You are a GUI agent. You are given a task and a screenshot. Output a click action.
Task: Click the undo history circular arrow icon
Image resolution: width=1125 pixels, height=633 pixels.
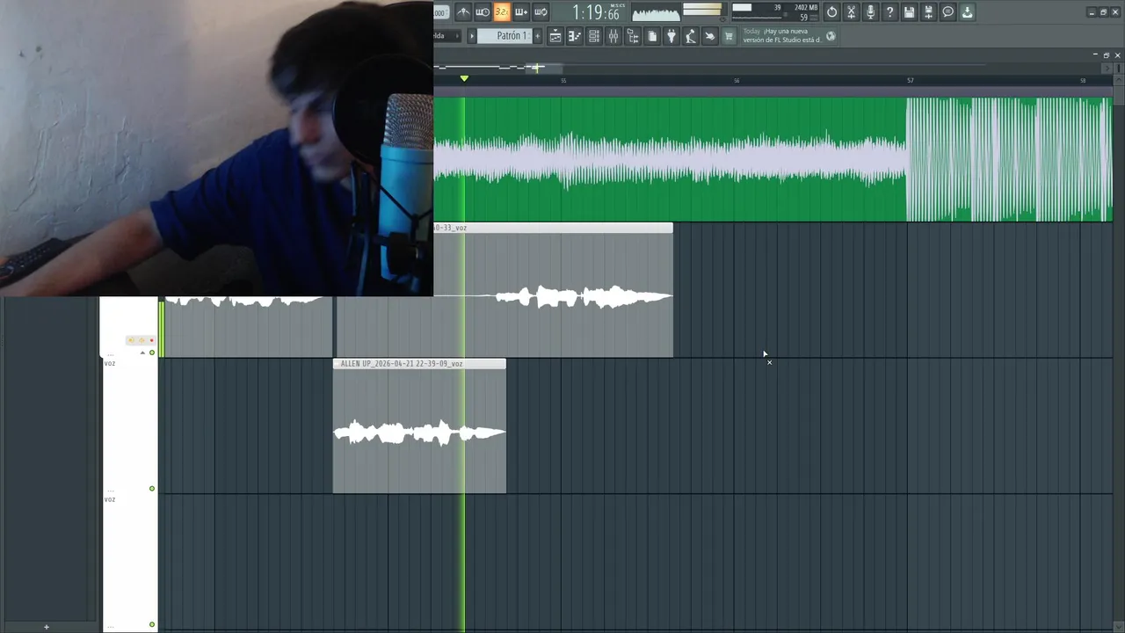coord(832,11)
